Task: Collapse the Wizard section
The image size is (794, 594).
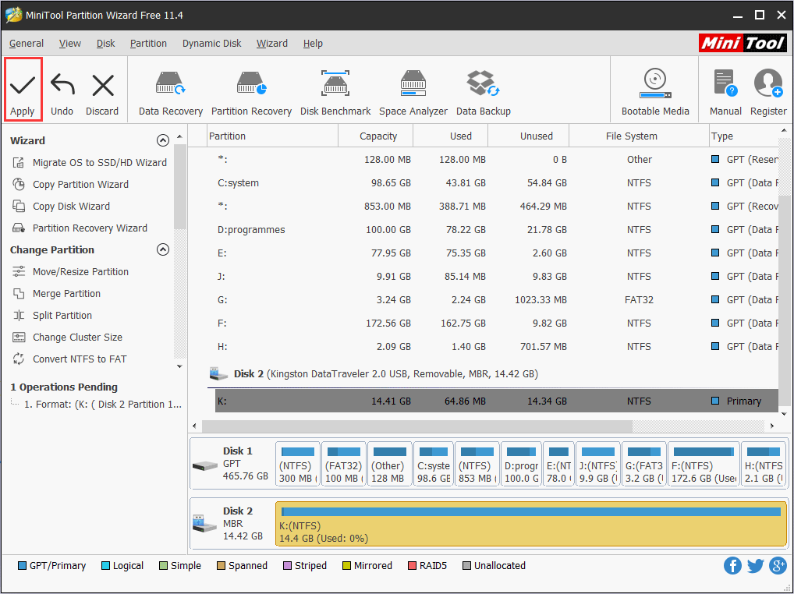Action: pyautogui.click(x=163, y=141)
